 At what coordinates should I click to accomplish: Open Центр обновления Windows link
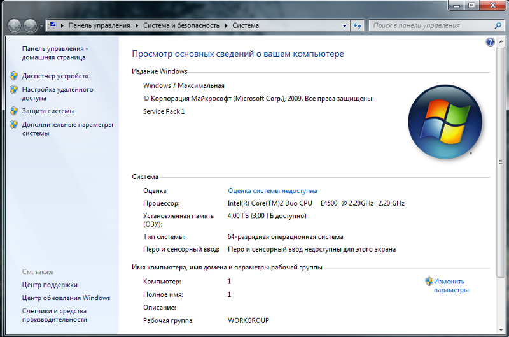pyautogui.click(x=66, y=298)
